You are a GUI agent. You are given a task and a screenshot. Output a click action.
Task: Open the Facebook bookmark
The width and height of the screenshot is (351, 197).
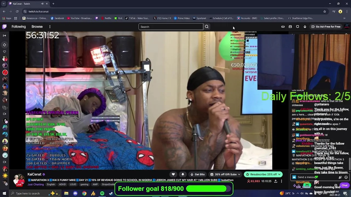click(57, 18)
